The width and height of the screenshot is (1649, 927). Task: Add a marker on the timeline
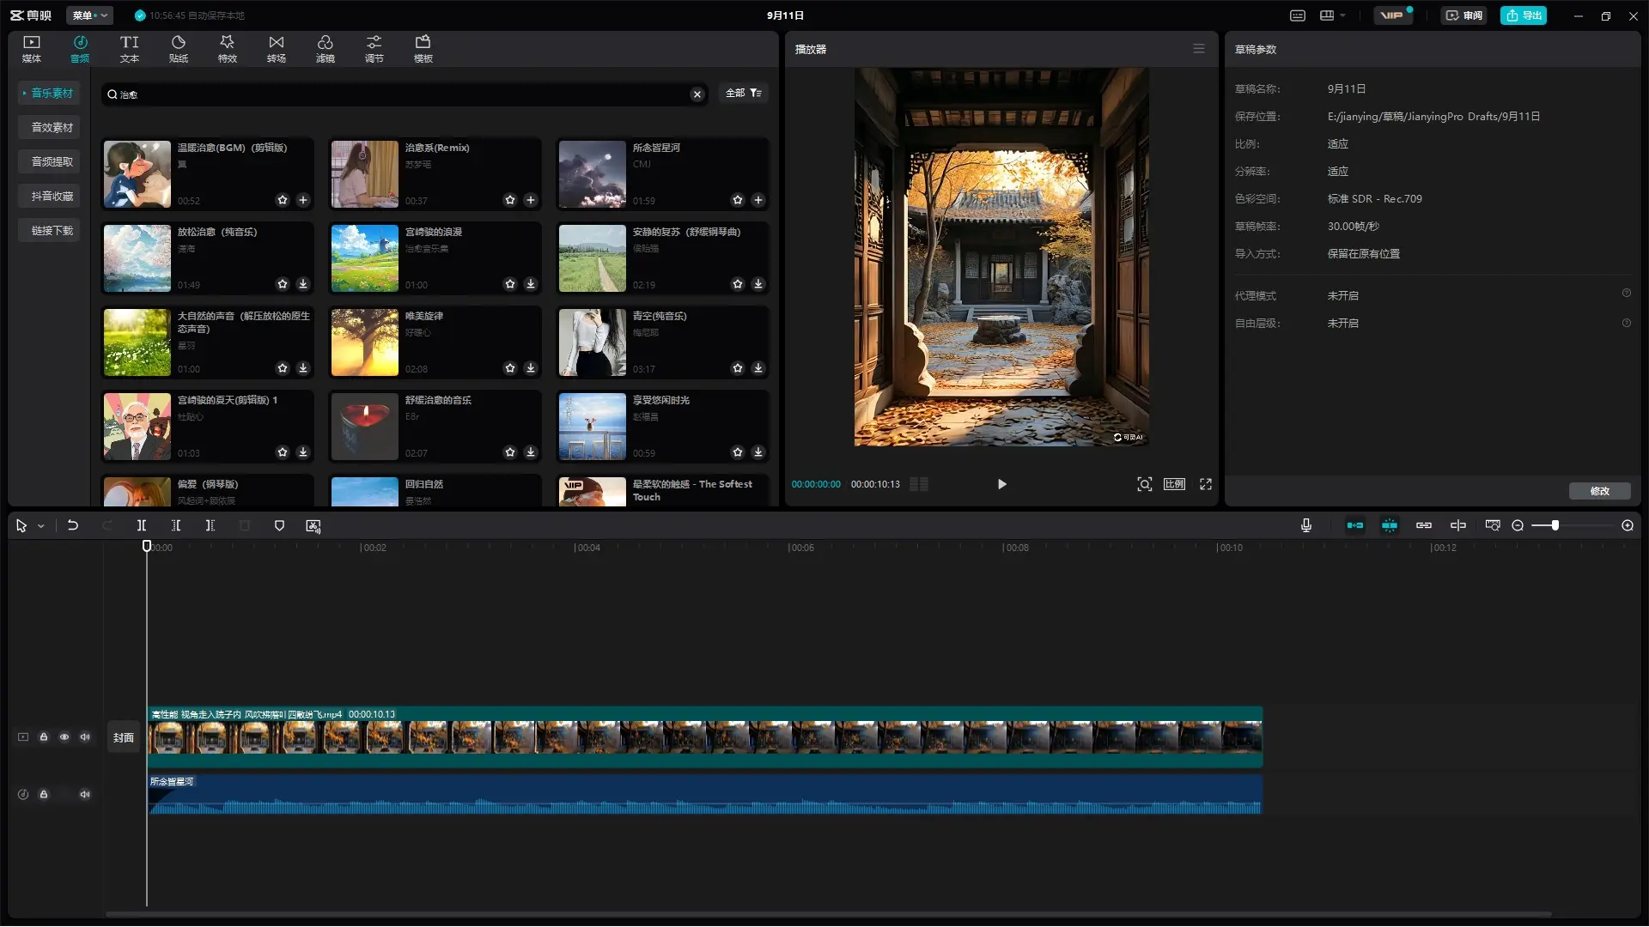(279, 525)
